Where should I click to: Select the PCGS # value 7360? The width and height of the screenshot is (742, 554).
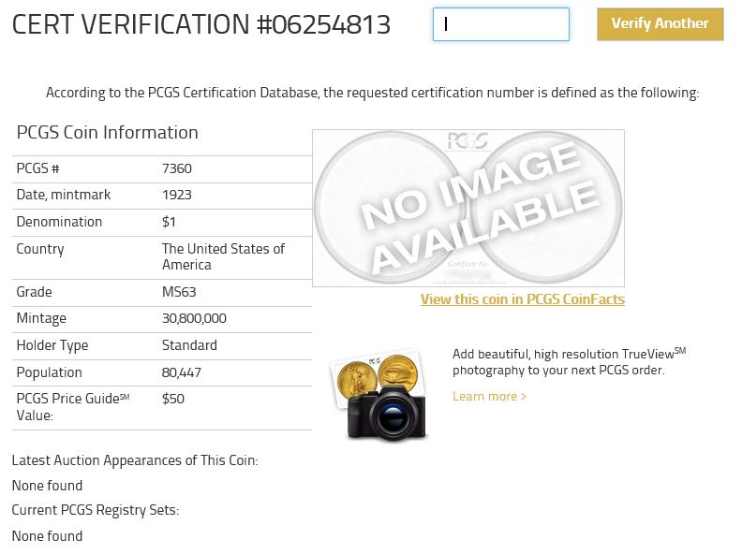tap(176, 168)
